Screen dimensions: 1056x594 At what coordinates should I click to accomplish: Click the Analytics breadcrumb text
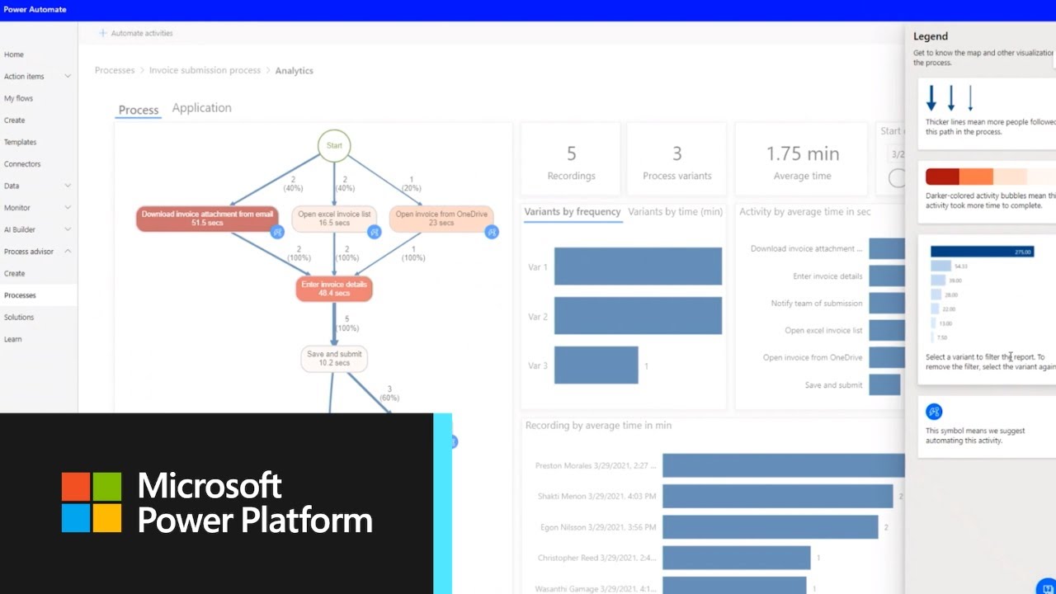[295, 71]
